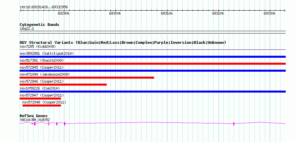This screenshot has height=142, width=295.
Task: Select variant label nsv572948 (Cooper2011)
Action: [44, 102]
